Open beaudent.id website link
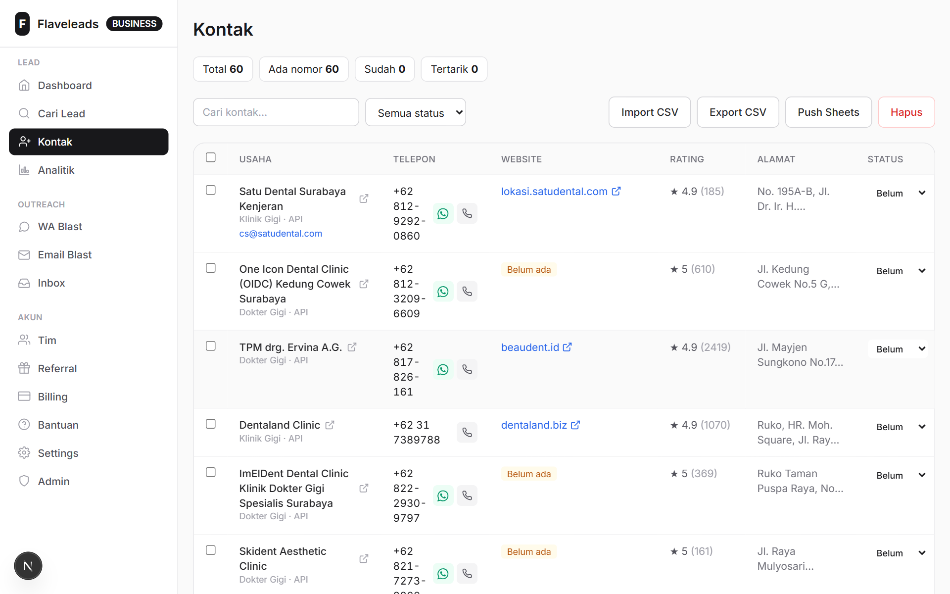This screenshot has height=594, width=950. [536, 347]
